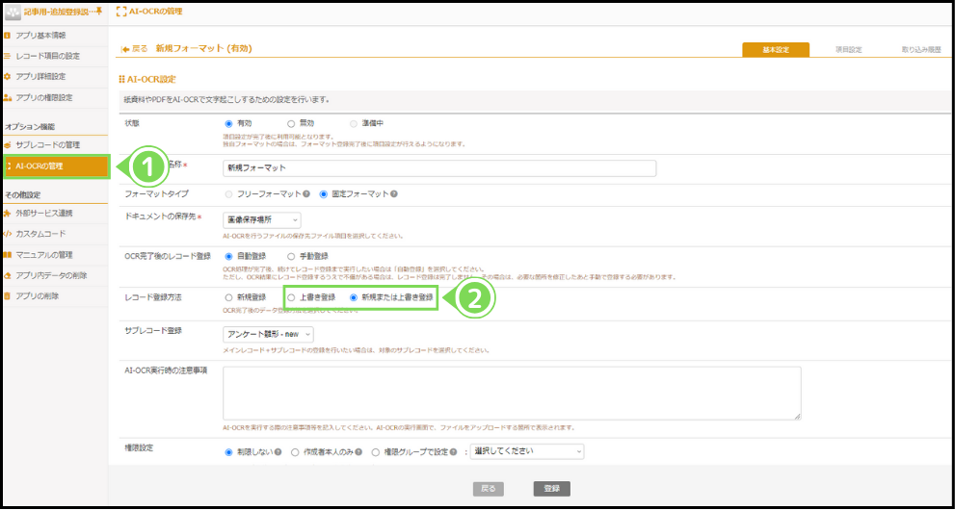The width and height of the screenshot is (955, 510).
Task: Select 権限グループで設定 radio button
Action: click(375, 452)
